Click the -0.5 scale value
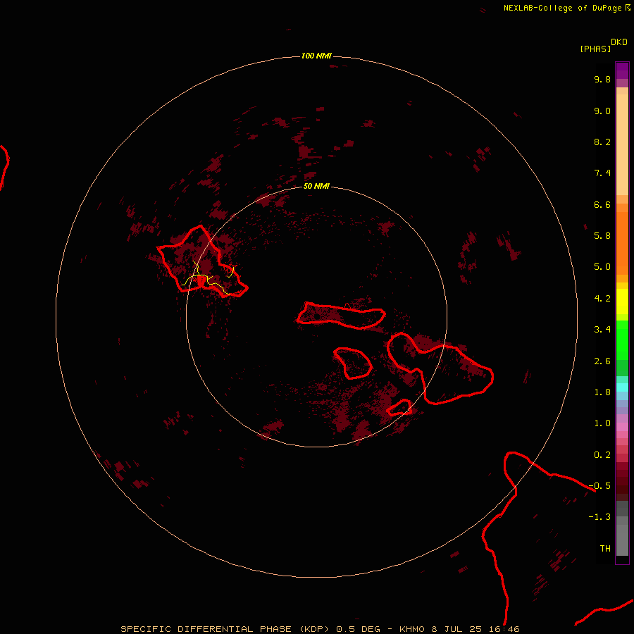Viewport: 634px width, 634px height. pos(599,486)
